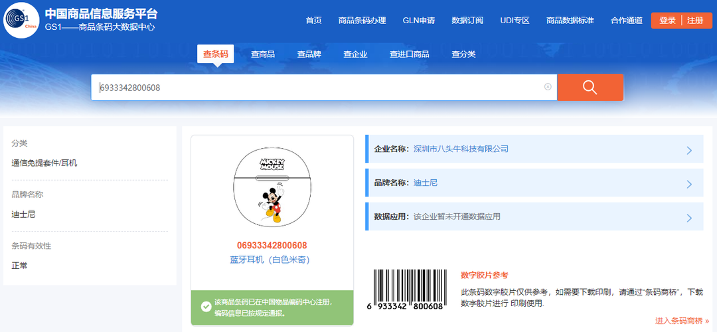Select the 查条码 tab
The height and width of the screenshot is (332, 717).
point(215,54)
